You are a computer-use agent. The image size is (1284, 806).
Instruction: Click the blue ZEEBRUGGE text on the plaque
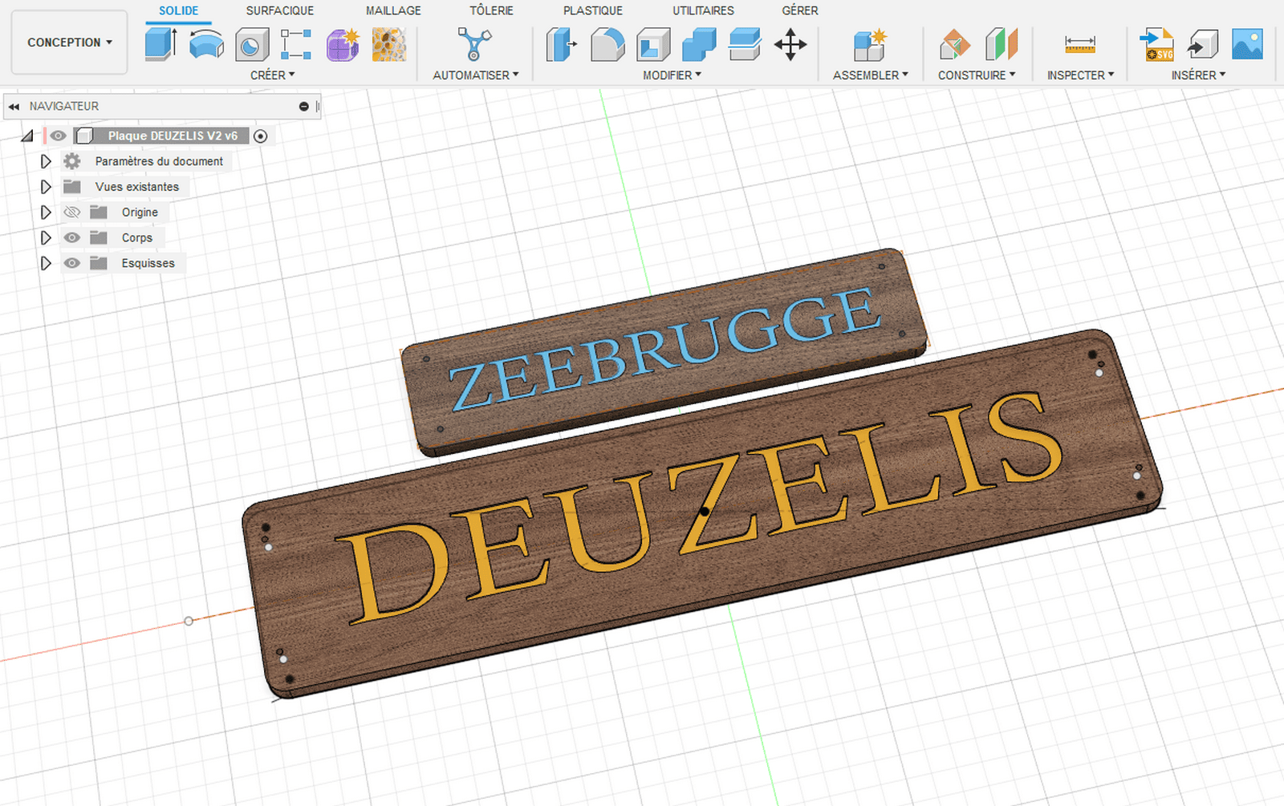point(664,350)
